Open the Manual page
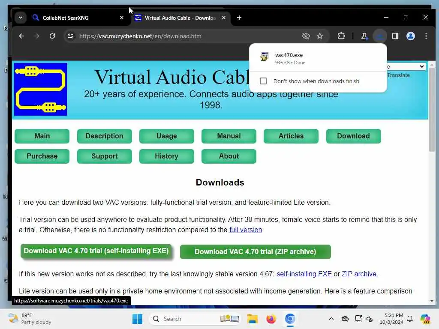 coord(229,136)
